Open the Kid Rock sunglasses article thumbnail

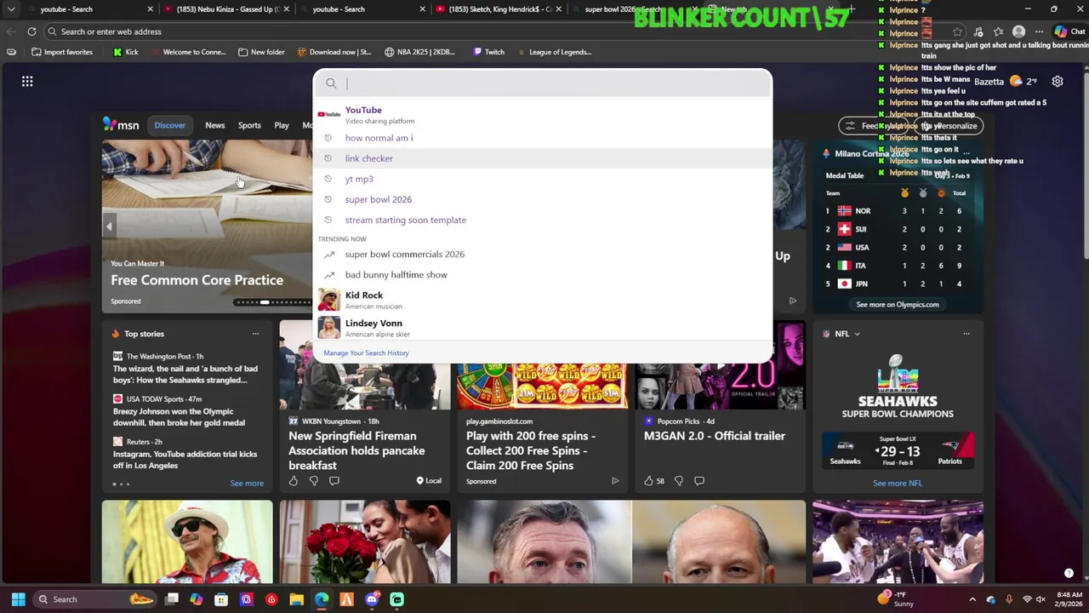(187, 542)
